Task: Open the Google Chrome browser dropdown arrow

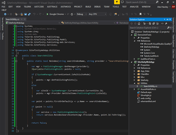Action: coord(65,14)
